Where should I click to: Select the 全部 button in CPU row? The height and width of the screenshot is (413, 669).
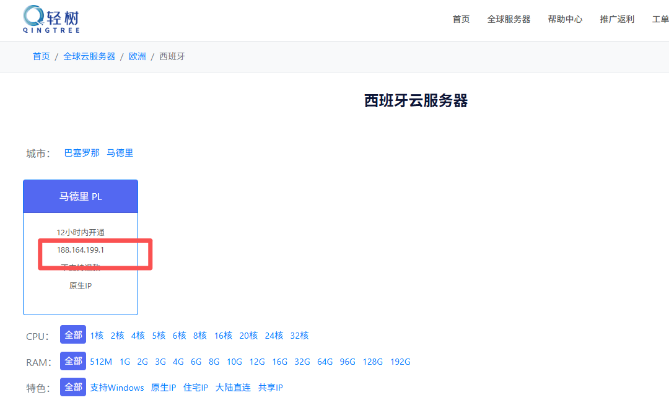[x=73, y=335]
